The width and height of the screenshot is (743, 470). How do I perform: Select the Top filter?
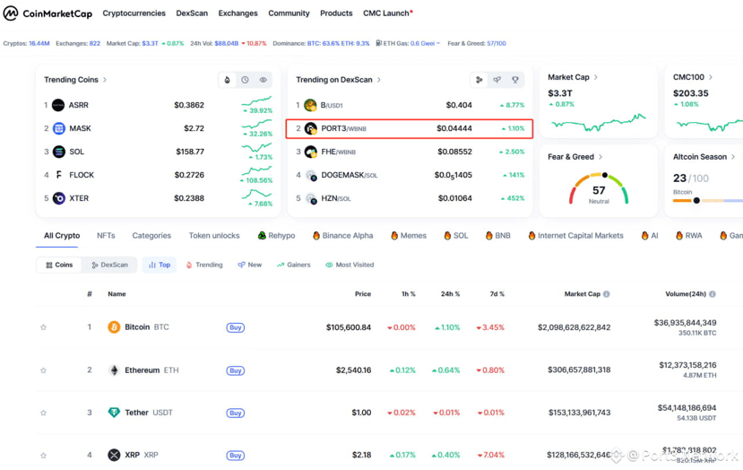(x=160, y=265)
